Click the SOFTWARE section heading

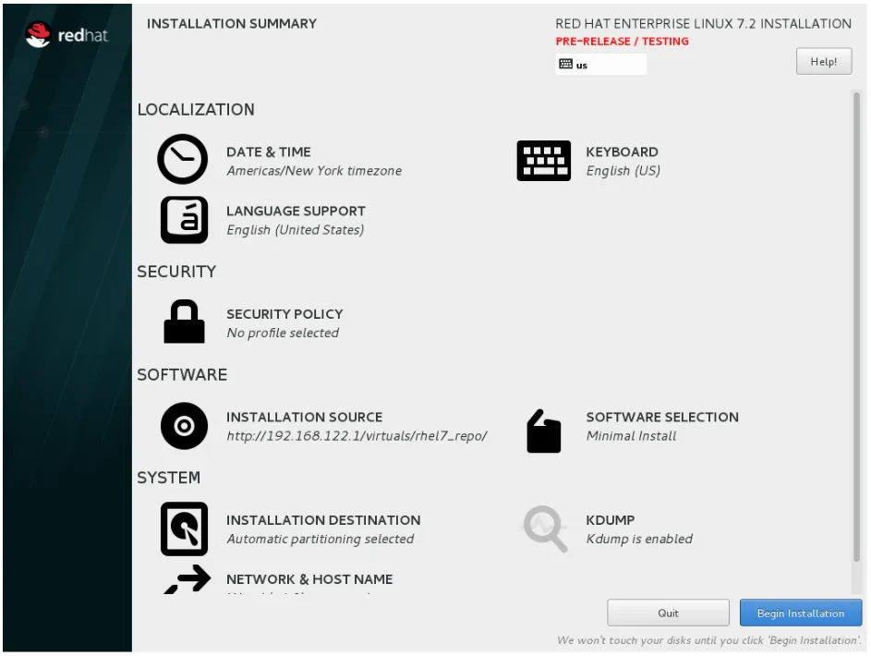coord(182,374)
